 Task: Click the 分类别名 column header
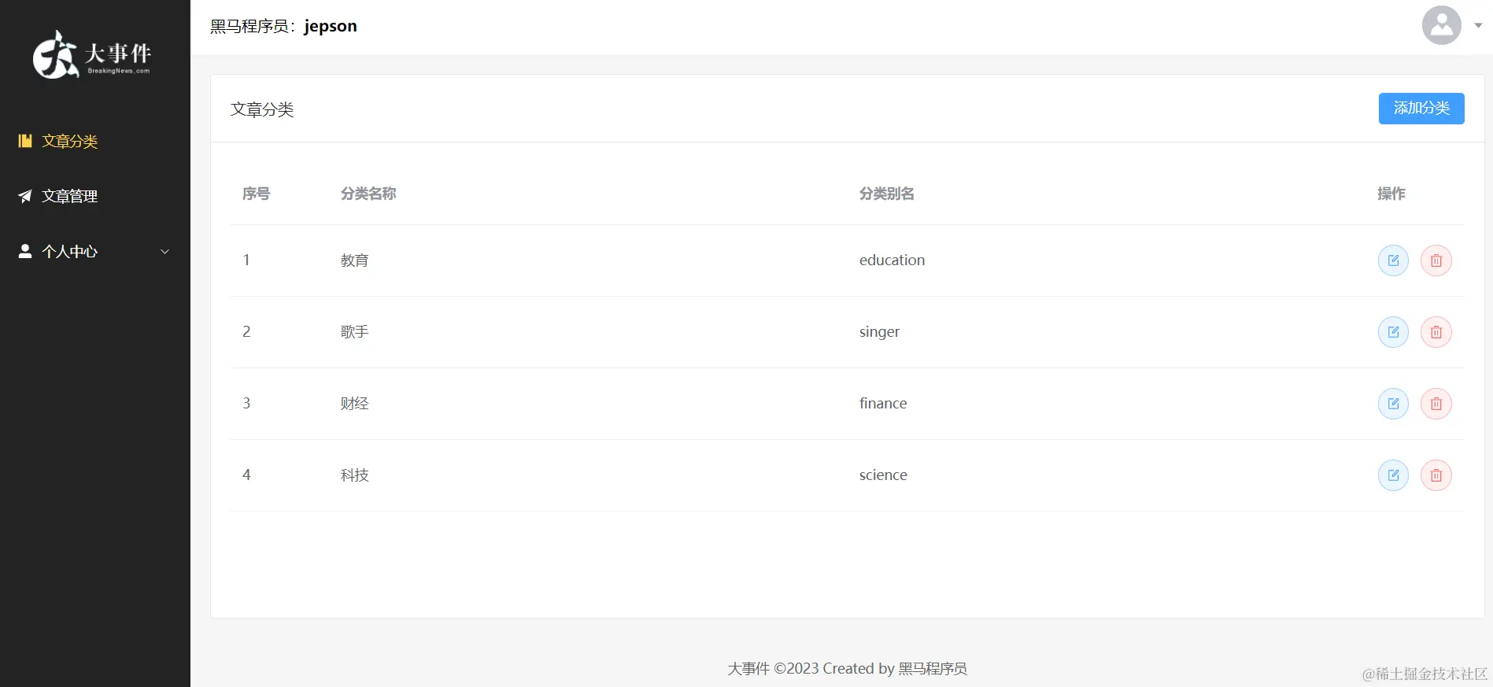(x=887, y=194)
